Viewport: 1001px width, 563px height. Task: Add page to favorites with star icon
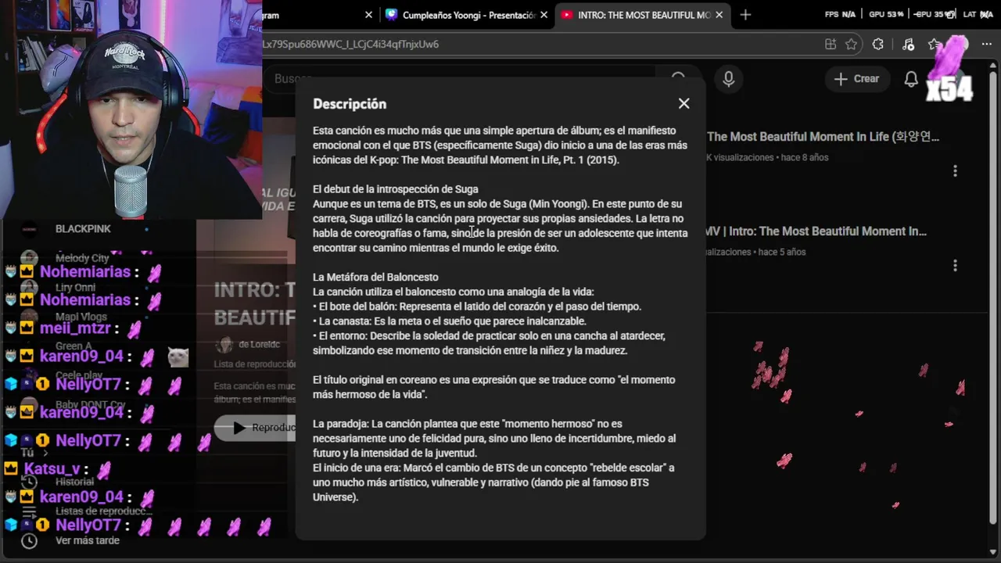852,45
